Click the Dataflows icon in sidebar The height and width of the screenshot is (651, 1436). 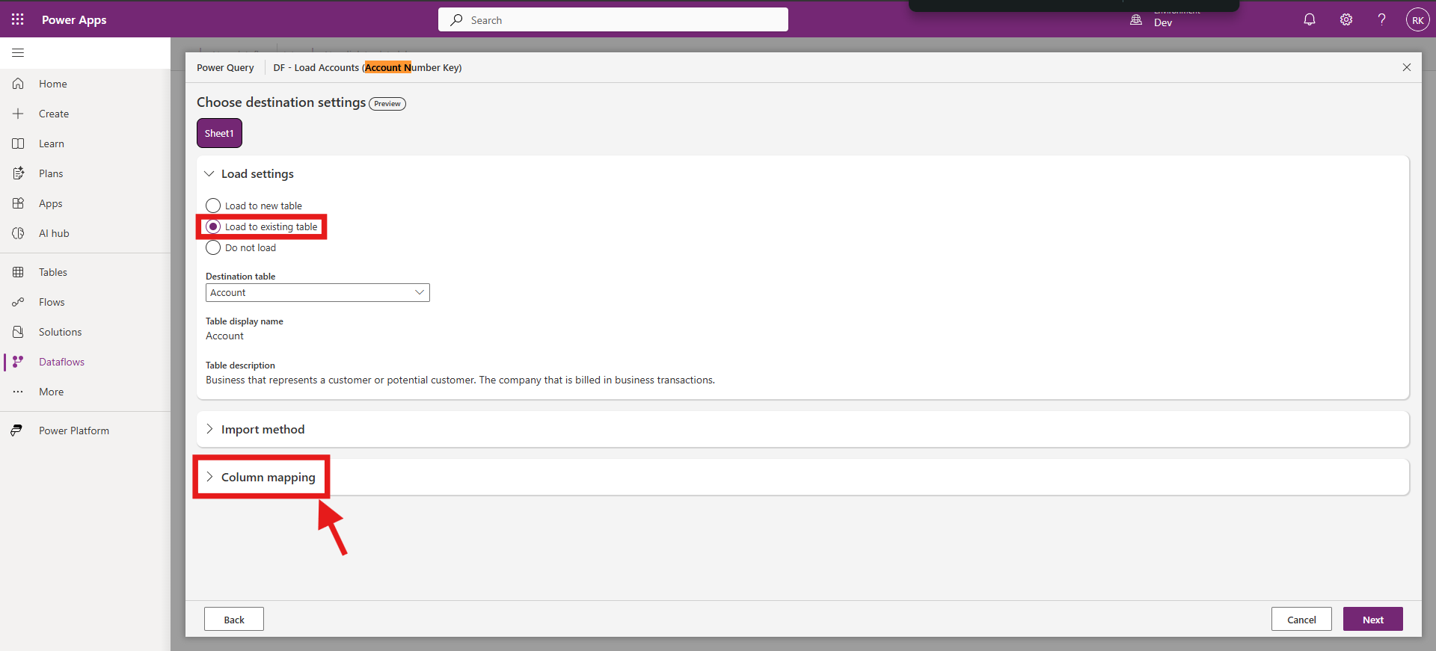coord(18,362)
